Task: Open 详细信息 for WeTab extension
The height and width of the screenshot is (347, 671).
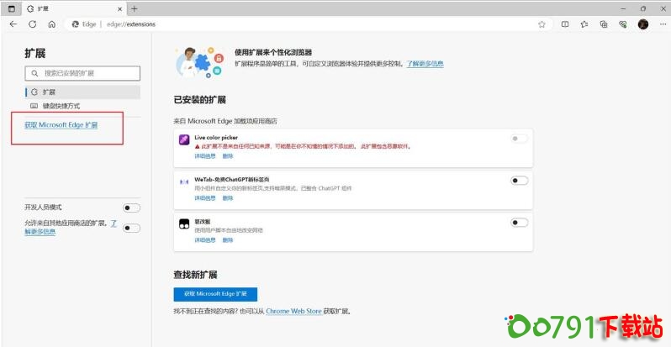Action: [x=205, y=198]
